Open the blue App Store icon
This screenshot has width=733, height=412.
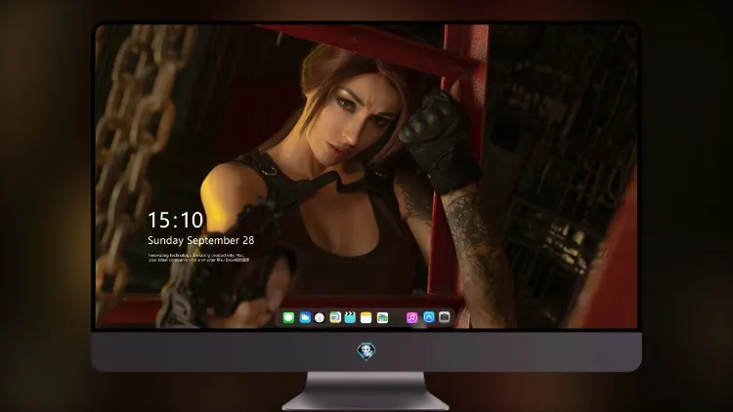pyautogui.click(x=429, y=317)
